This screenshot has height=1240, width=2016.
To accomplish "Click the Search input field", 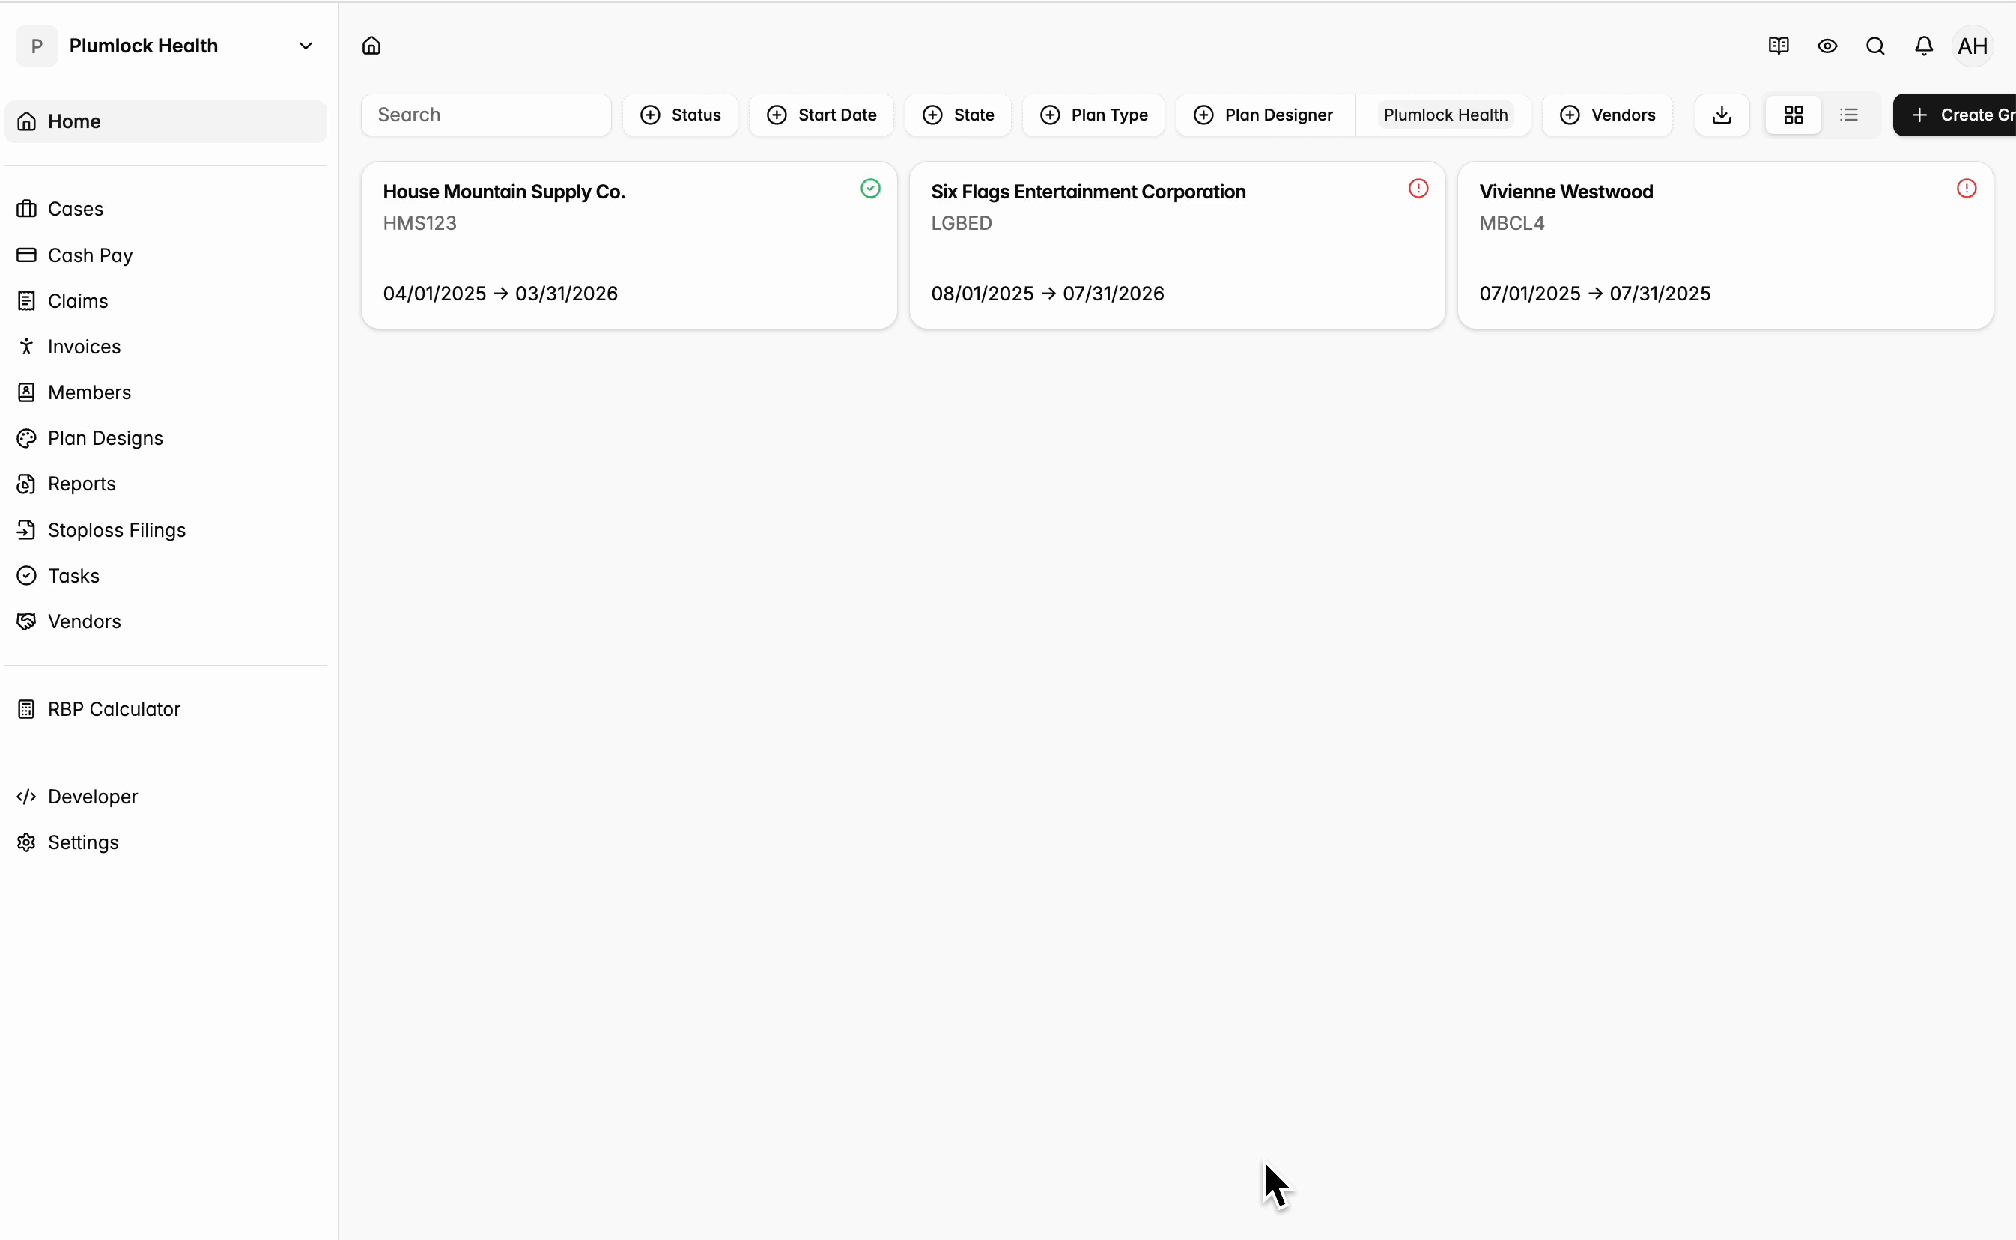I will tap(486, 115).
